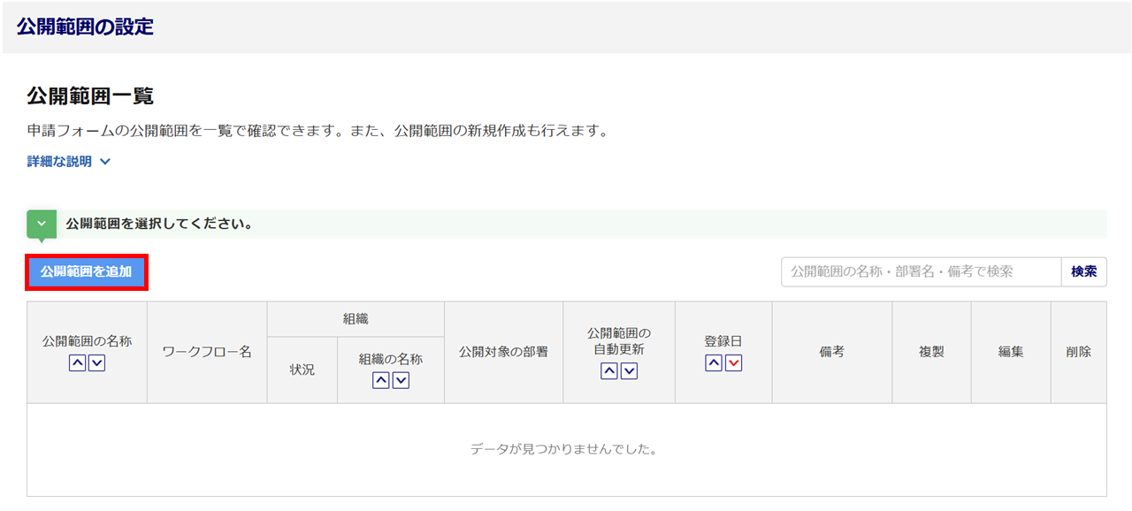Sort 公開範囲の自動更新 column ascending
Image resolution: width=1132 pixels, height=511 pixels.
click(609, 371)
